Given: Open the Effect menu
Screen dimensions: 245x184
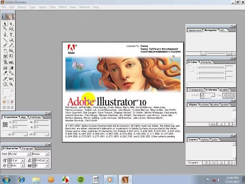Looking at the screenshot, I should (63, 7).
